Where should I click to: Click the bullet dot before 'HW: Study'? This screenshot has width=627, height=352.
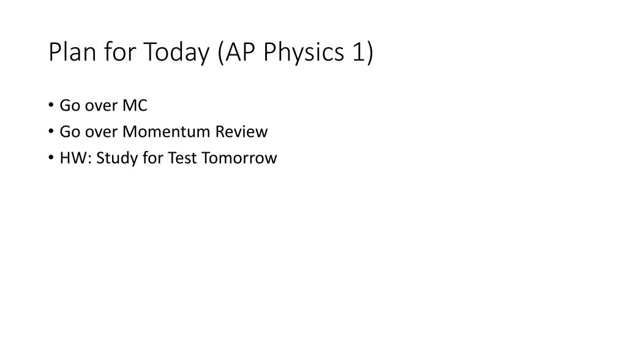[51, 158]
